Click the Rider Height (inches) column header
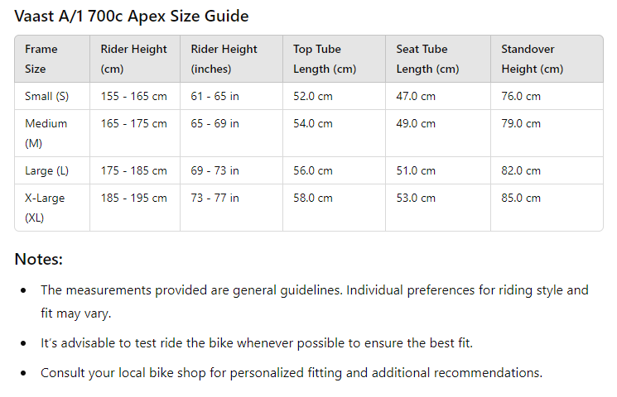This screenshot has height=397, width=617. (x=224, y=59)
